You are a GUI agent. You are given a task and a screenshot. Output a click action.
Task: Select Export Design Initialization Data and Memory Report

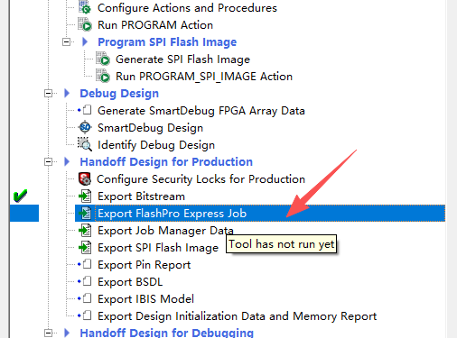pos(238,316)
